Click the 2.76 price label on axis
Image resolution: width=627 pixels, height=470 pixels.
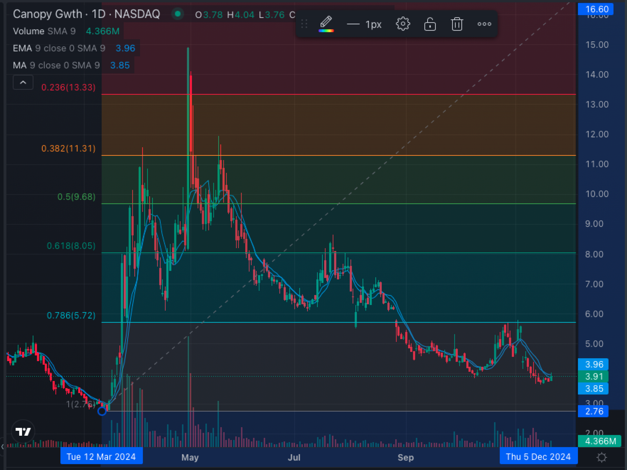593,411
